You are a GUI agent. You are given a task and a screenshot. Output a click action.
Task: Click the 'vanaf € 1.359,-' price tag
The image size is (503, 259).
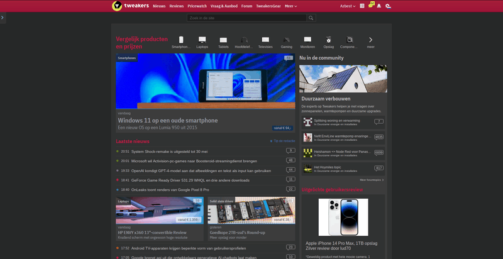[189, 219]
